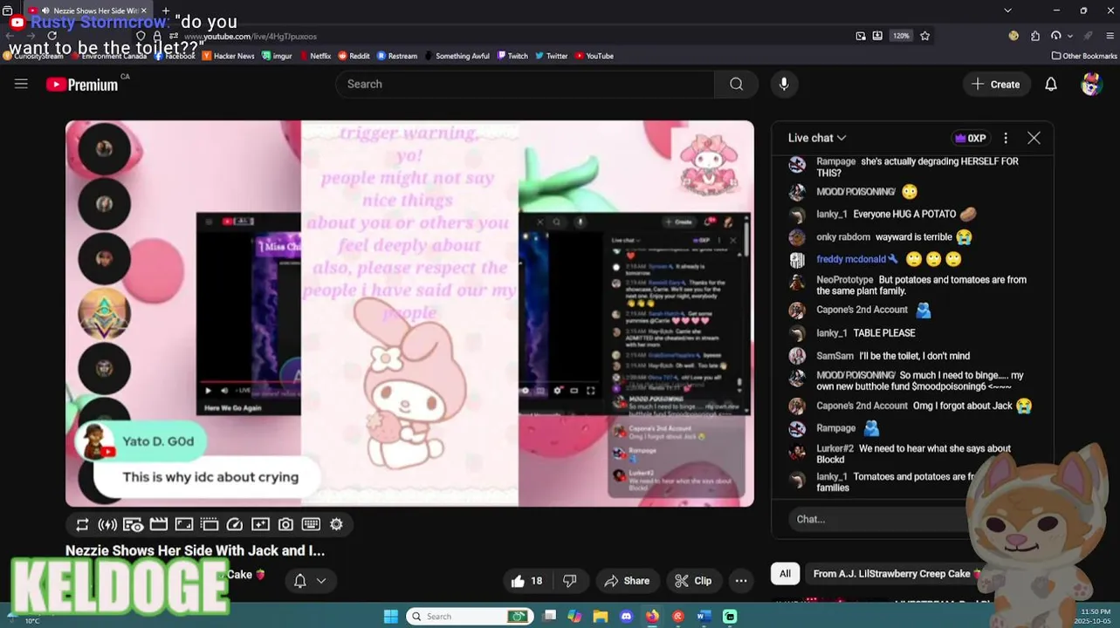Open the Facebook bookmark

[x=175, y=56]
